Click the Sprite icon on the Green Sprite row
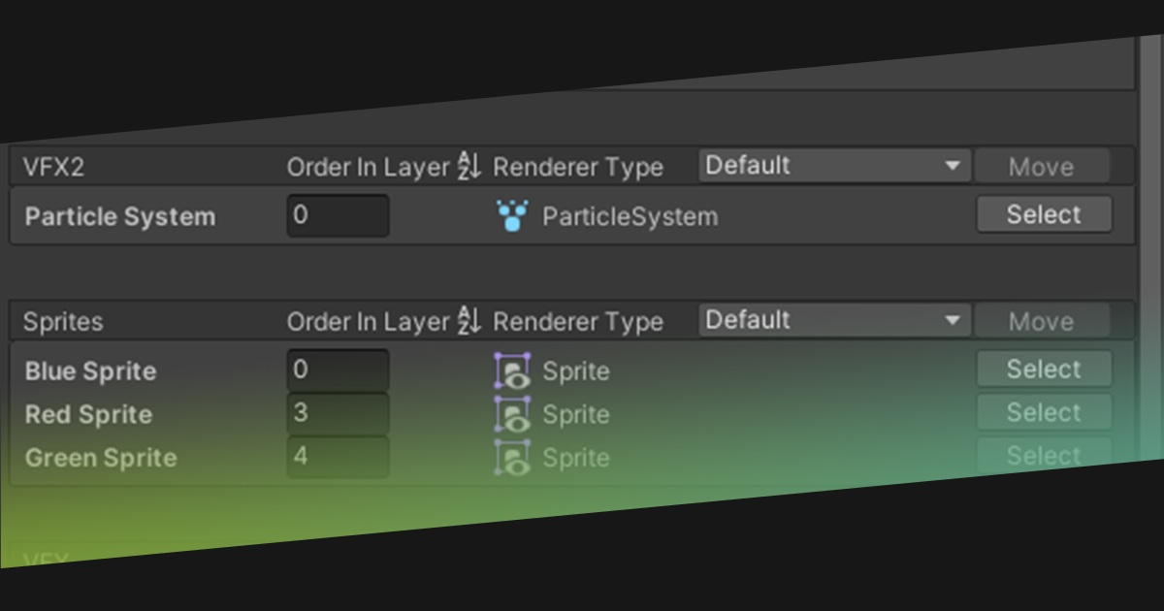 coord(511,456)
